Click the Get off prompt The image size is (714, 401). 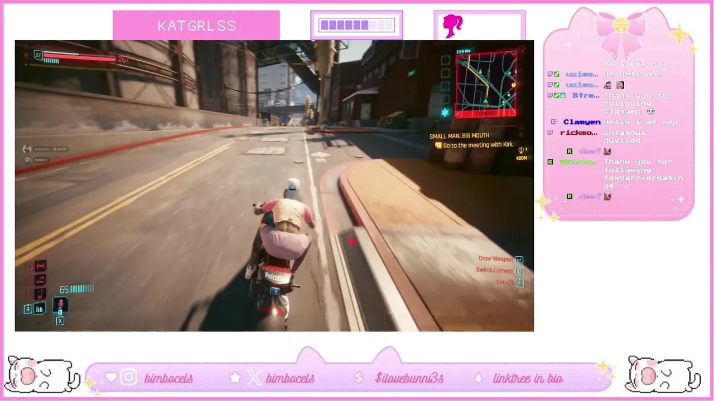(x=504, y=282)
